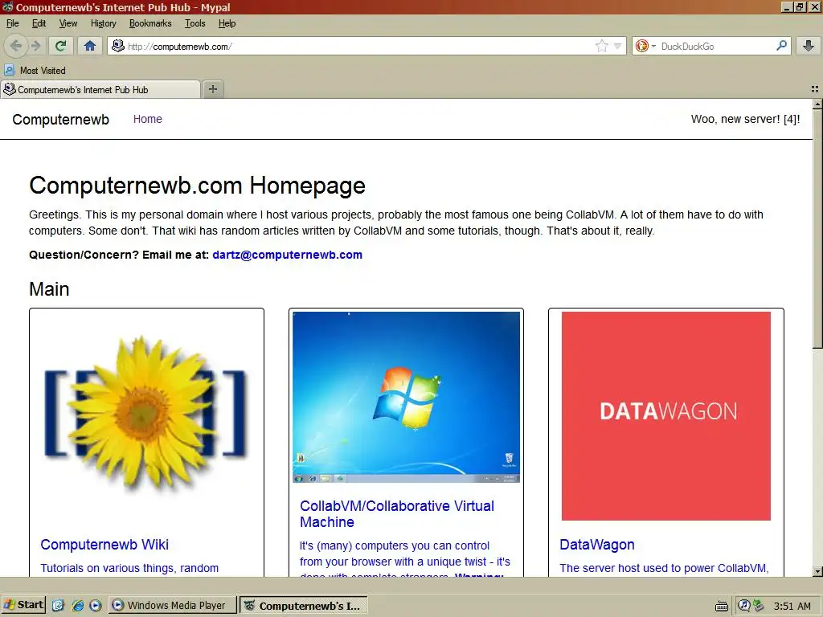The height and width of the screenshot is (617, 823).
Task: Click the red DataWagon logo image
Action: click(x=666, y=416)
